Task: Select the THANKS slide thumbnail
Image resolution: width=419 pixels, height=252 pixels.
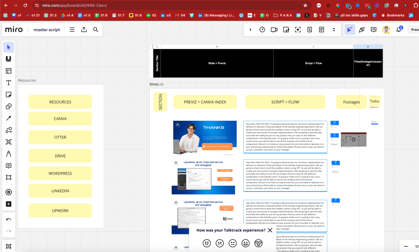Action: (205, 138)
